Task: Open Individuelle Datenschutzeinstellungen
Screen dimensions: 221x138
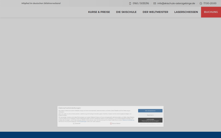Action: (150, 120)
